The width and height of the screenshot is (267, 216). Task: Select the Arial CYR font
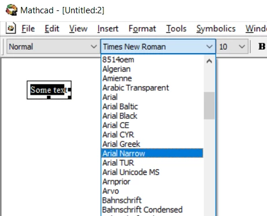pos(152,135)
